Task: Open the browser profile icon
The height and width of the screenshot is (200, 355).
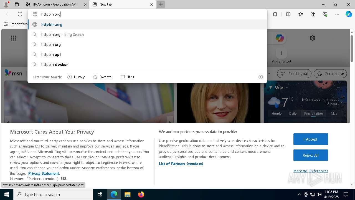Action: coord(6,4)
